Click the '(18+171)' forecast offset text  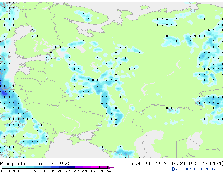tap(212, 164)
